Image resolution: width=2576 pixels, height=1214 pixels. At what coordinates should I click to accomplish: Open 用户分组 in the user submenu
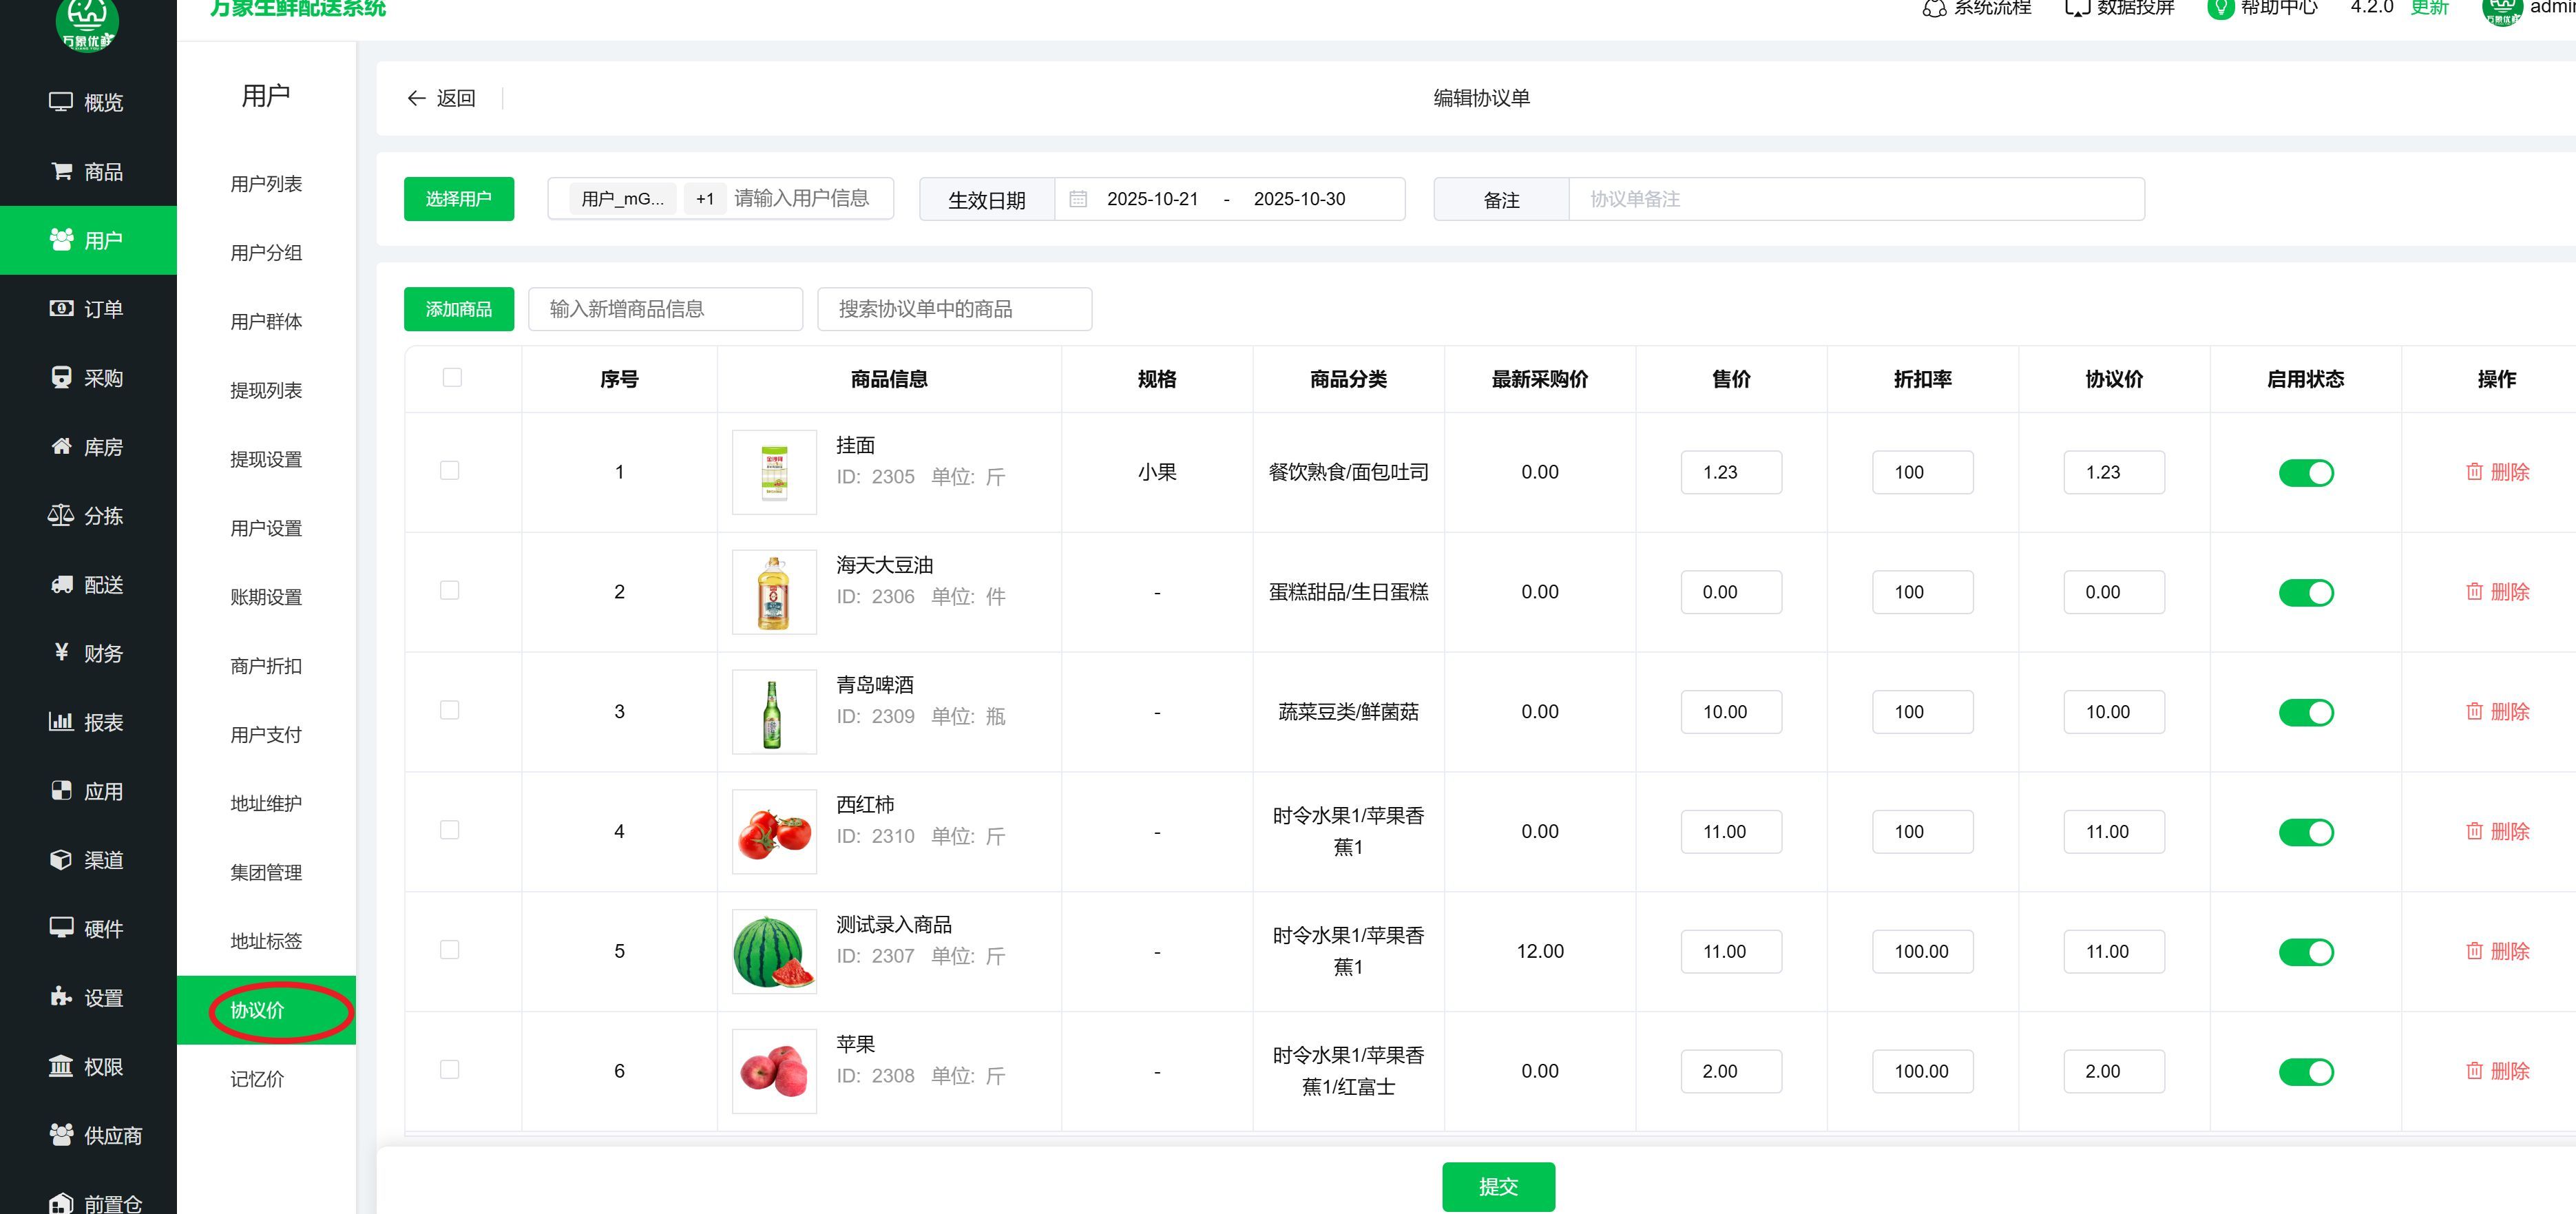pyautogui.click(x=266, y=253)
